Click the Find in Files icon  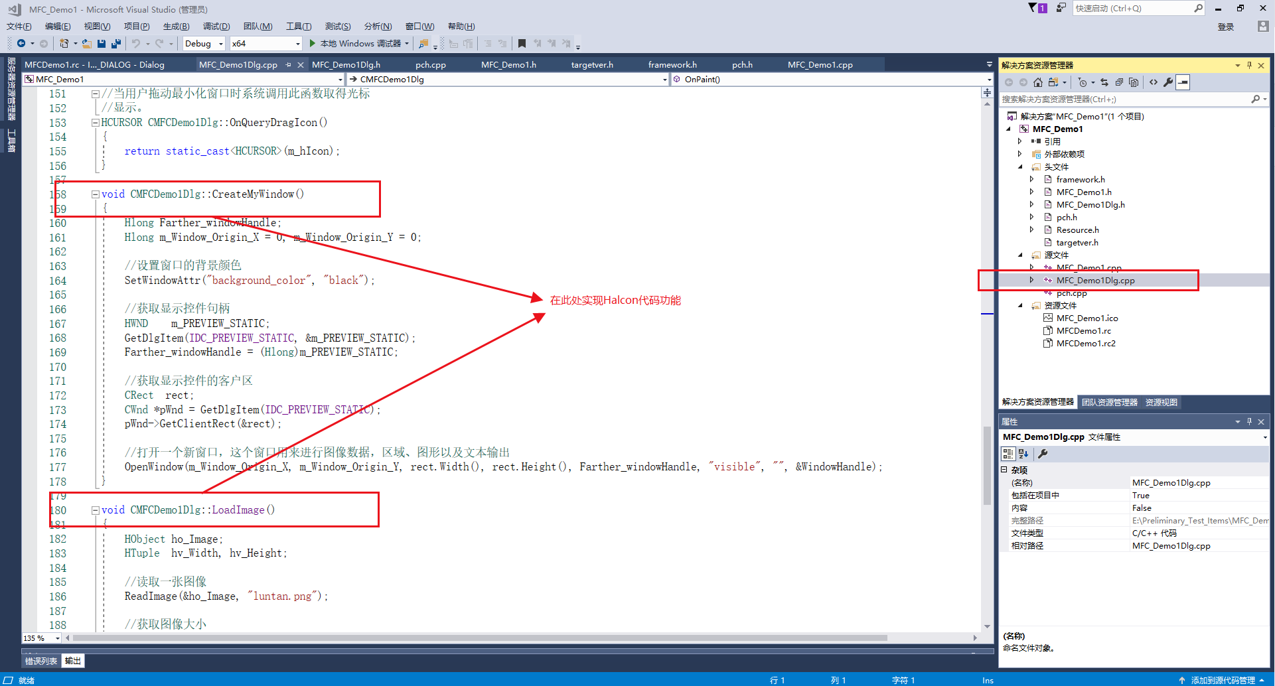coord(423,43)
